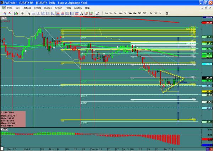Switch chart to Daily with D button

pyautogui.click(x=151, y=13)
